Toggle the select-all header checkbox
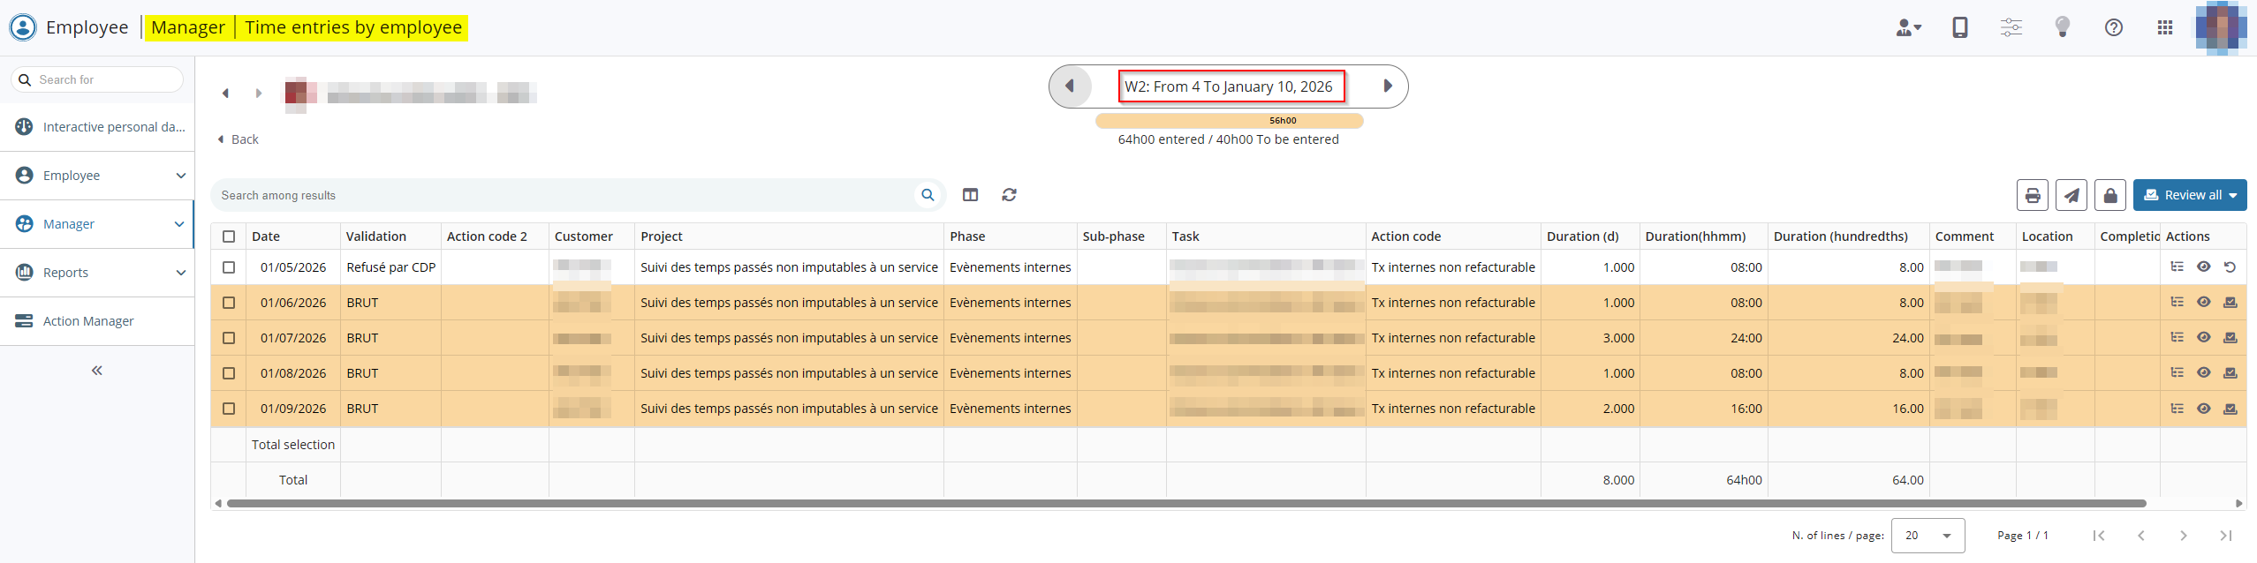The height and width of the screenshot is (563, 2257). coord(229,236)
